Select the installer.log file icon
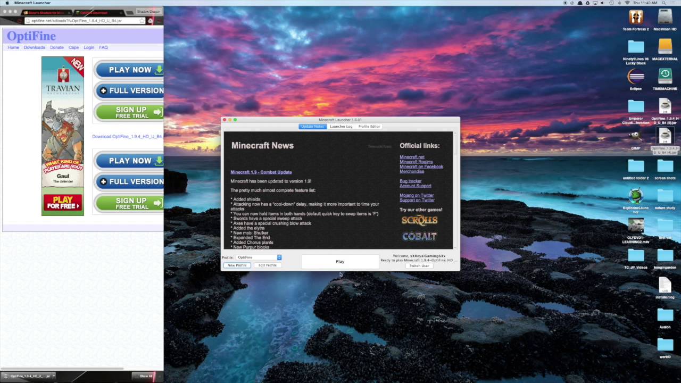This screenshot has width=681, height=383. pos(665,285)
